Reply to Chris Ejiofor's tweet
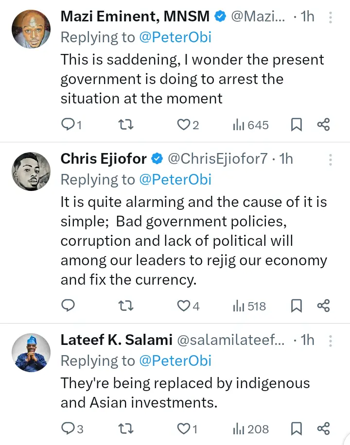Screen dimensions: 350x445 tap(68, 306)
